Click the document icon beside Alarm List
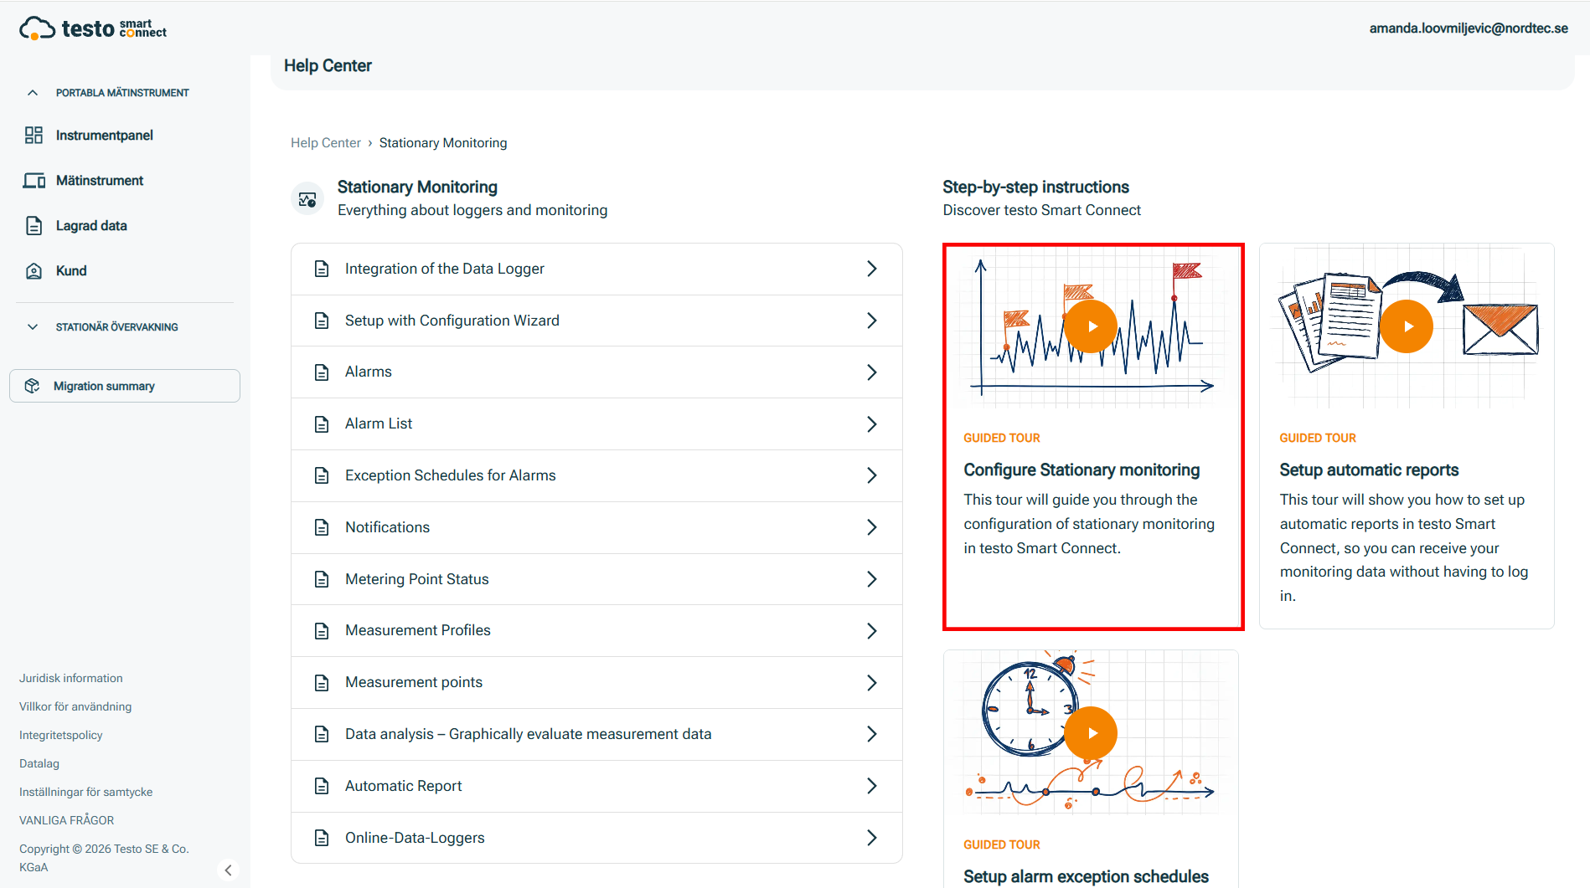 click(x=321, y=424)
